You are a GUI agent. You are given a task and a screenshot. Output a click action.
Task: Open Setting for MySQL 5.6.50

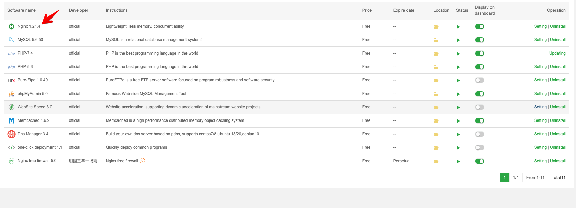point(540,40)
